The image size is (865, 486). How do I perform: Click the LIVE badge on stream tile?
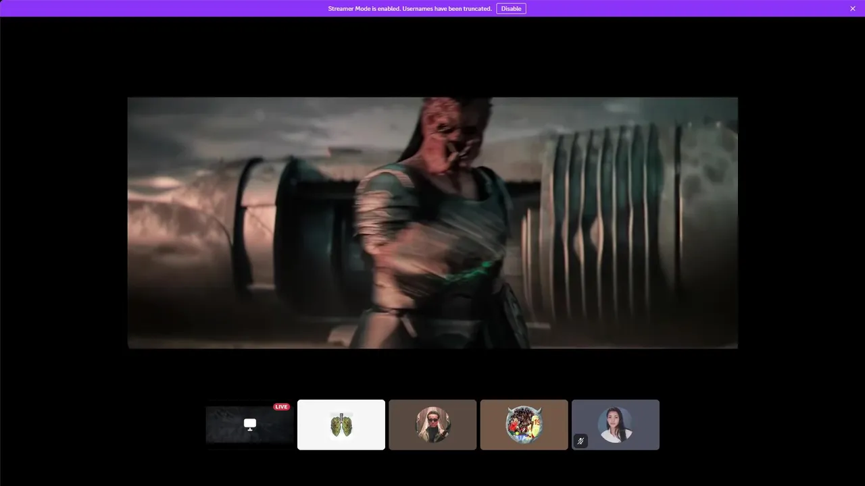pyautogui.click(x=282, y=407)
